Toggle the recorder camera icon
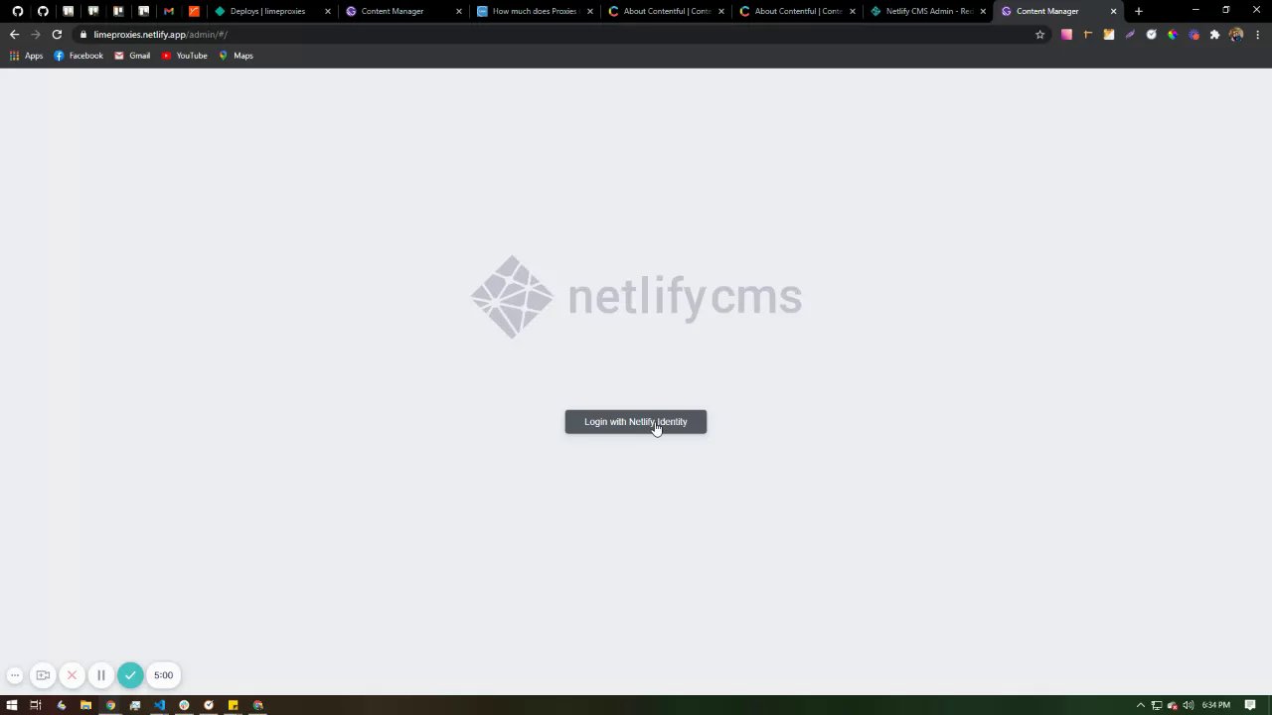Viewport: 1272px width, 715px height. (43, 675)
